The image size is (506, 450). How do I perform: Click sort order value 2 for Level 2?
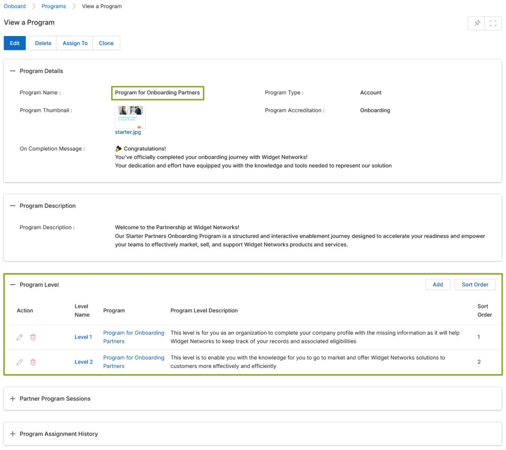point(479,362)
